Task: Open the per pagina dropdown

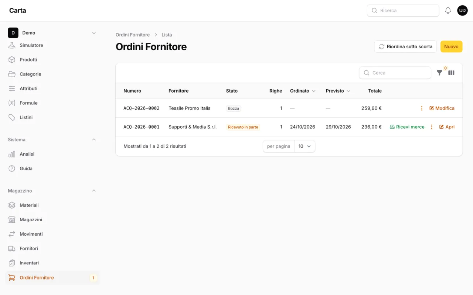Action: 305,146
